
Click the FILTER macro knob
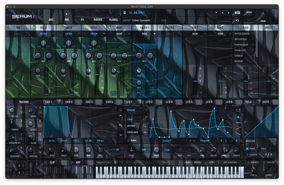(11, 110)
